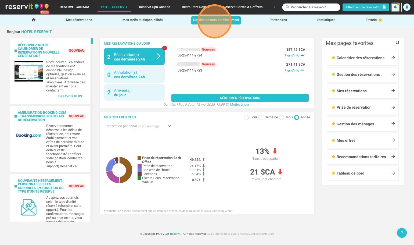Screen dimensions: 414x245
Task: Click the reservit logo
Action: [x=27, y=7]
